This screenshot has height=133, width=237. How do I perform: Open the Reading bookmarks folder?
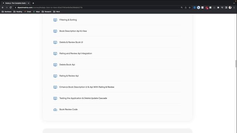[18, 11]
